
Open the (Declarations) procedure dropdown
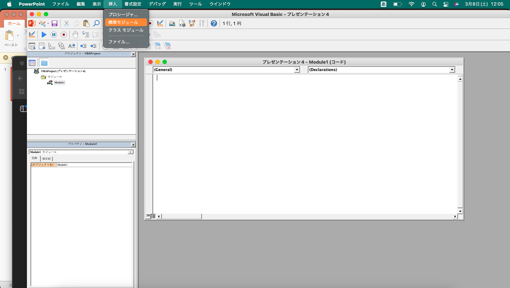(452, 70)
